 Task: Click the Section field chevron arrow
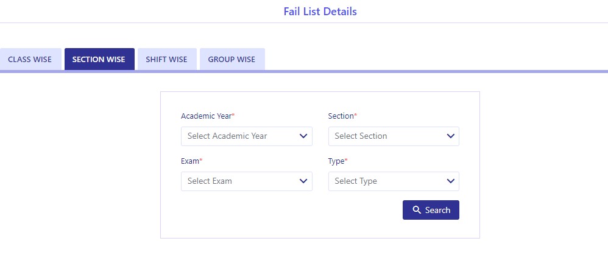pos(450,136)
